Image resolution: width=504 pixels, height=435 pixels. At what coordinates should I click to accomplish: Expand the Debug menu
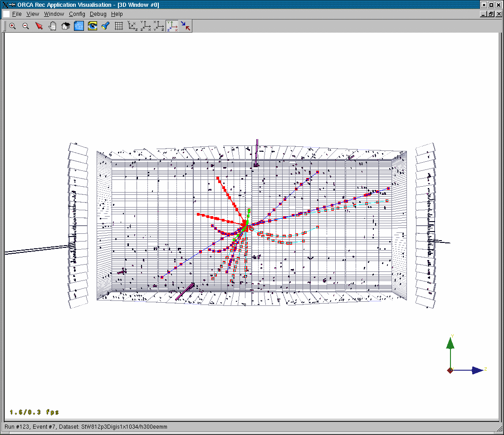click(x=98, y=14)
